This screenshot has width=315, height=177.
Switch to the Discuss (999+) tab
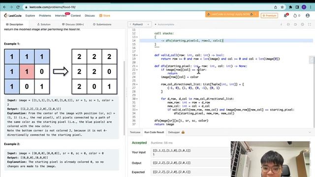click(73, 25)
